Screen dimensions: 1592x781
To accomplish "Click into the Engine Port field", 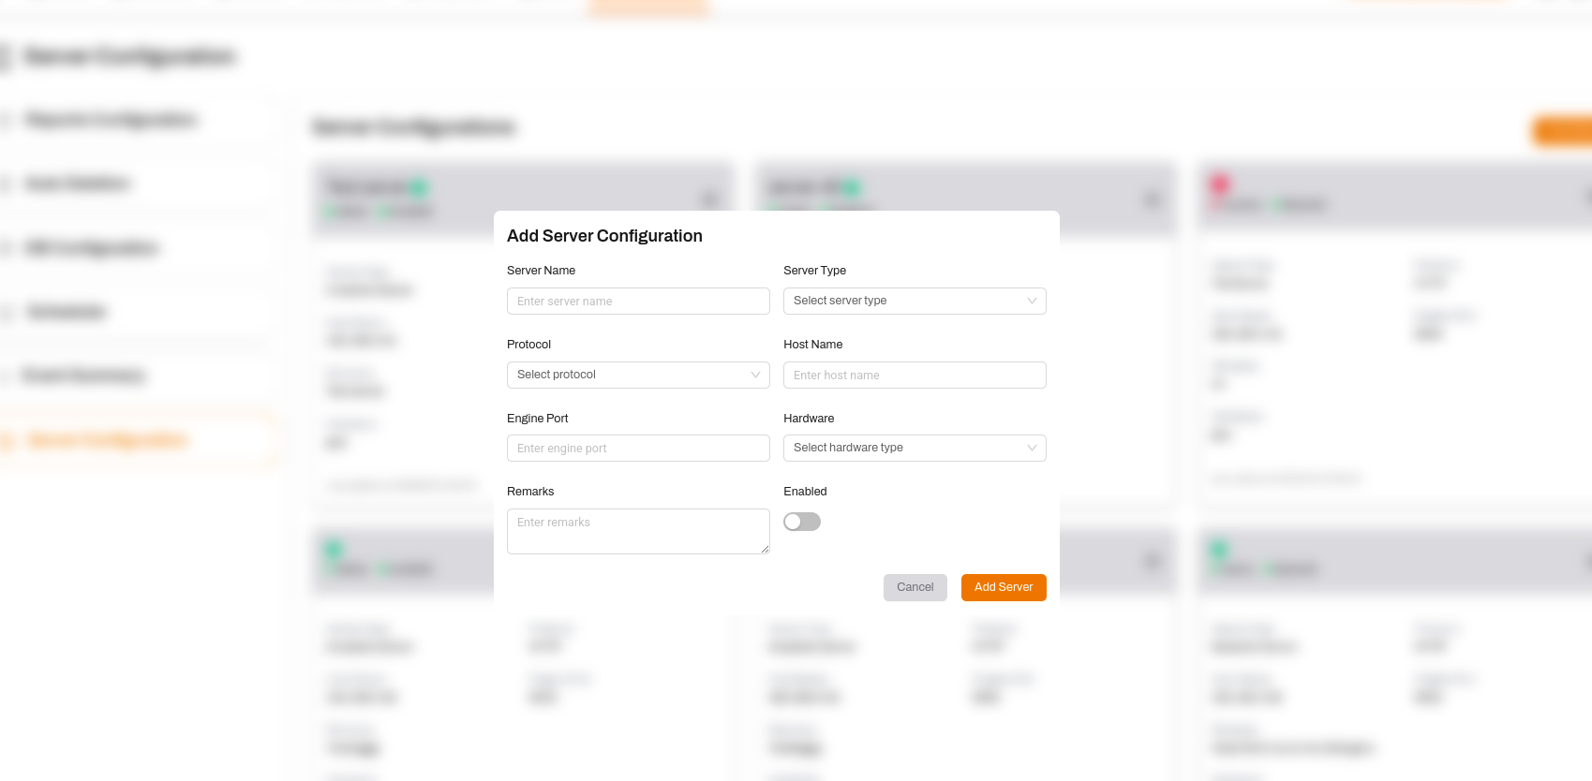I will 637,449.
